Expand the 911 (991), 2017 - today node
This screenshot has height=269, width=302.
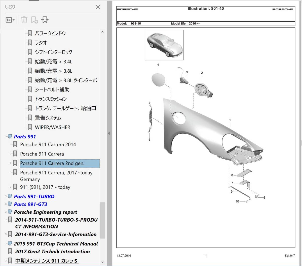(11, 187)
